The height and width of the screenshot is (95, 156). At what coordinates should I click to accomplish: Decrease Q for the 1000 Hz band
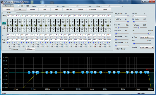coord(60,37)
